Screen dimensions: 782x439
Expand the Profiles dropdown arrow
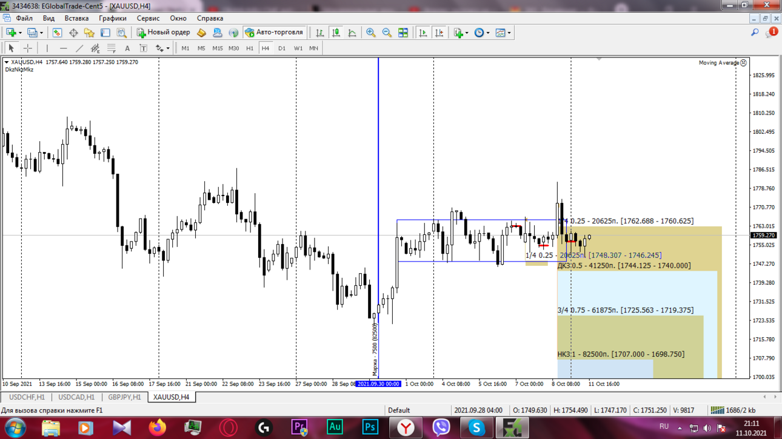[41, 33]
